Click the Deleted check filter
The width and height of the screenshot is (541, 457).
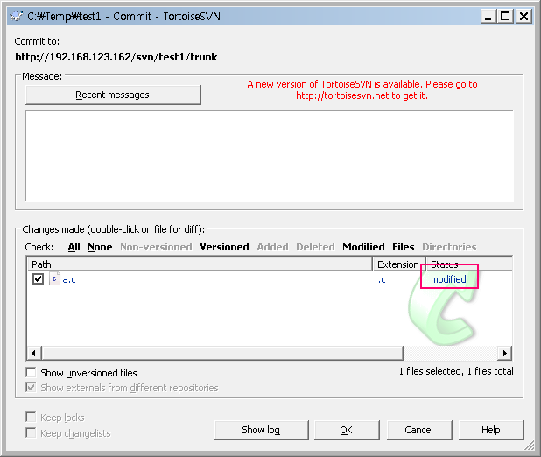315,247
